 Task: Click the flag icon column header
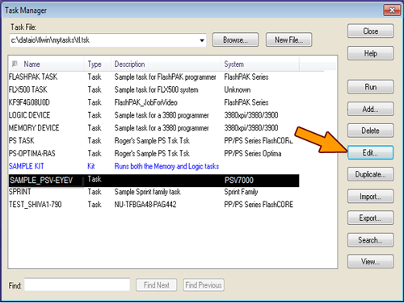(x=15, y=64)
